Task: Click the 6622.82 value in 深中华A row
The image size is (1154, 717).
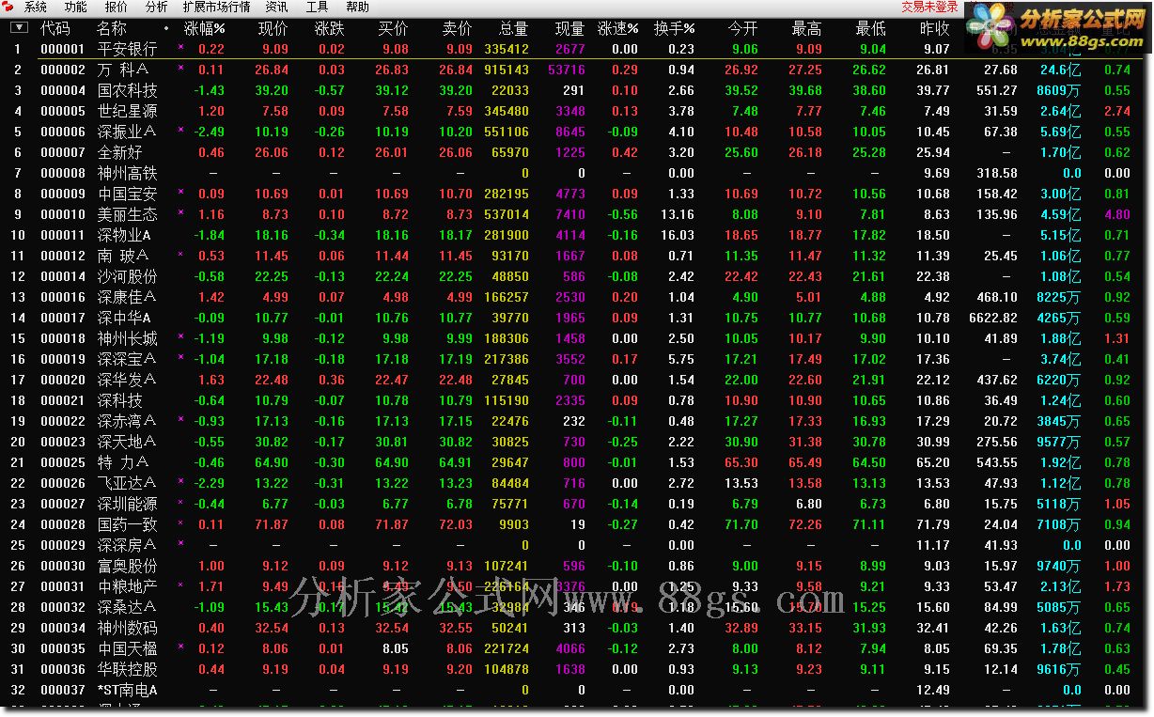Action: tap(993, 318)
